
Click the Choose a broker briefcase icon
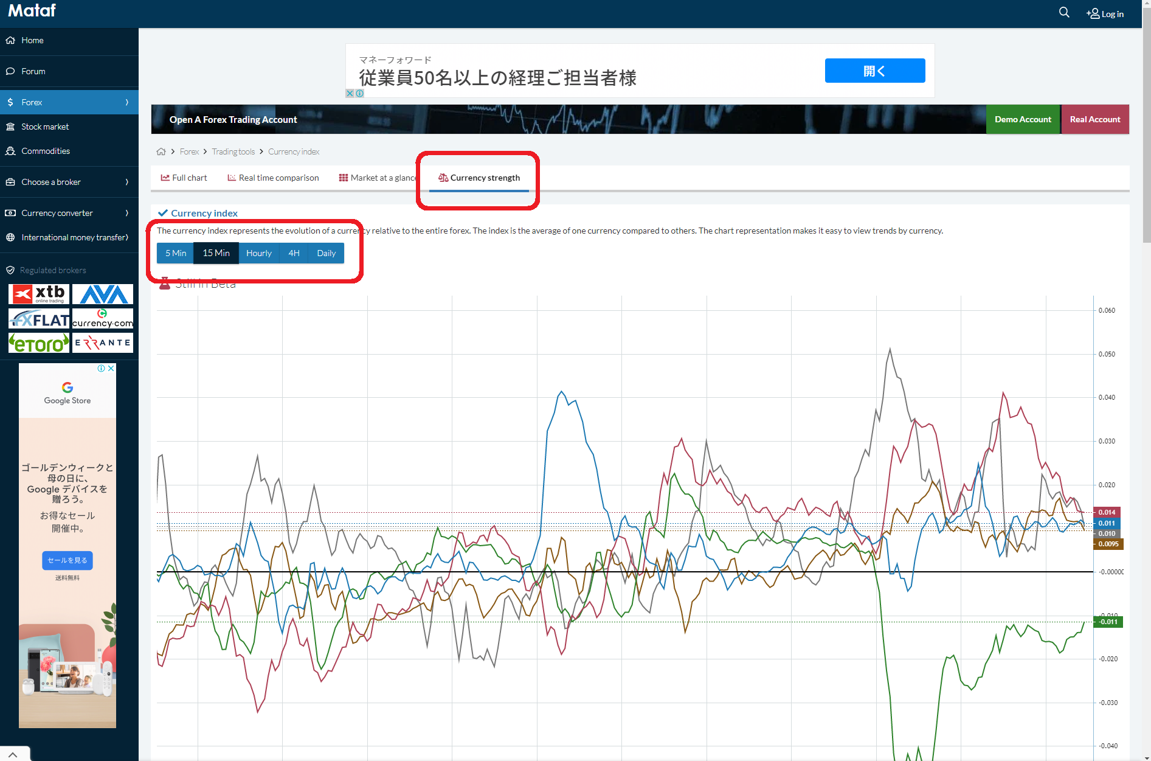(10, 182)
